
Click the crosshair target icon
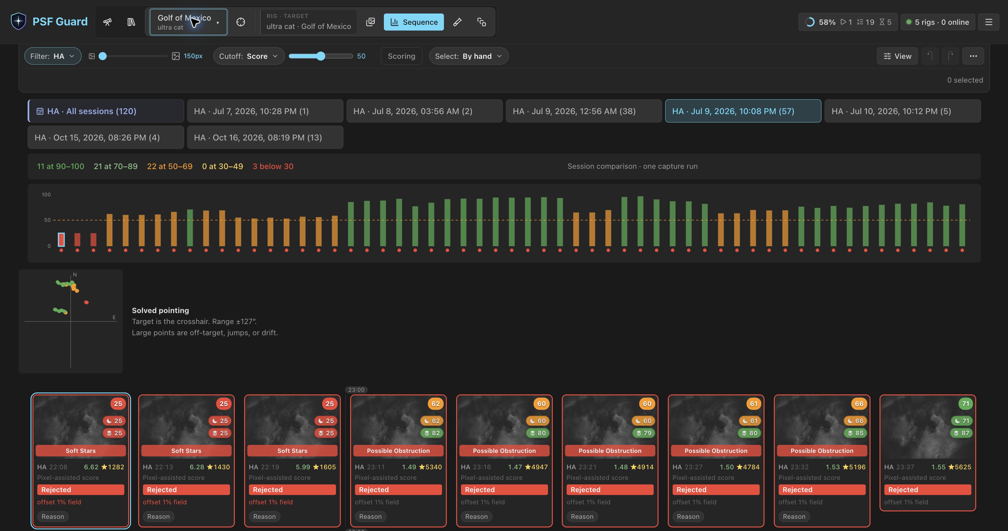pos(241,22)
